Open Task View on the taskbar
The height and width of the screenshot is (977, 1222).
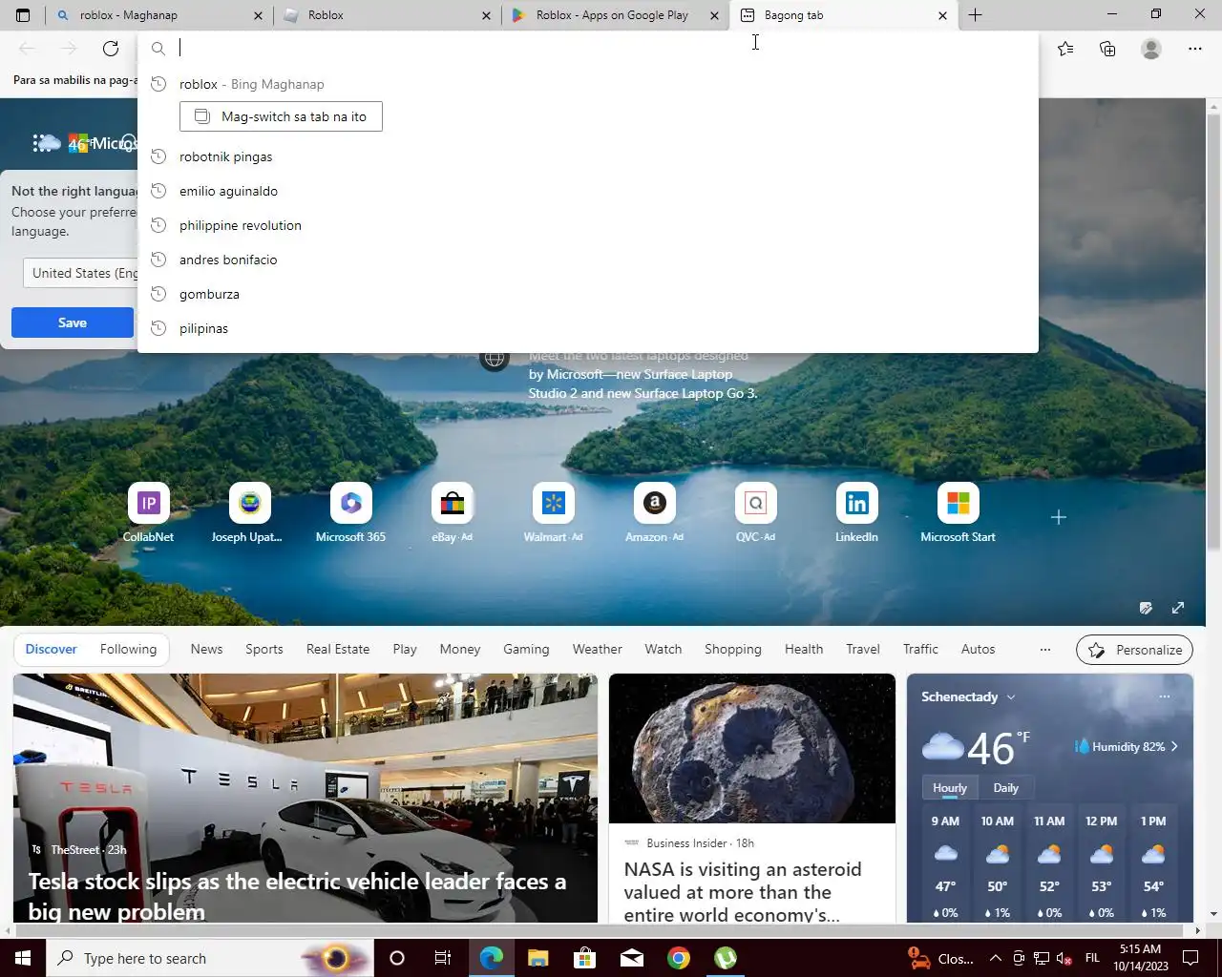pos(443,958)
